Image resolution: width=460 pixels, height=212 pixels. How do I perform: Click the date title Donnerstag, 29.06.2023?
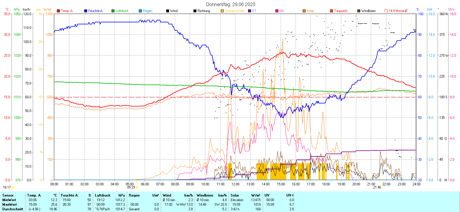click(x=230, y=4)
